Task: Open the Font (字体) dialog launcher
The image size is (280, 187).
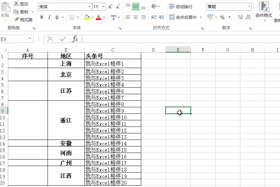Action: click(x=120, y=28)
